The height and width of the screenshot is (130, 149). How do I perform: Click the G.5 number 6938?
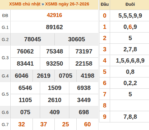pos(84,88)
